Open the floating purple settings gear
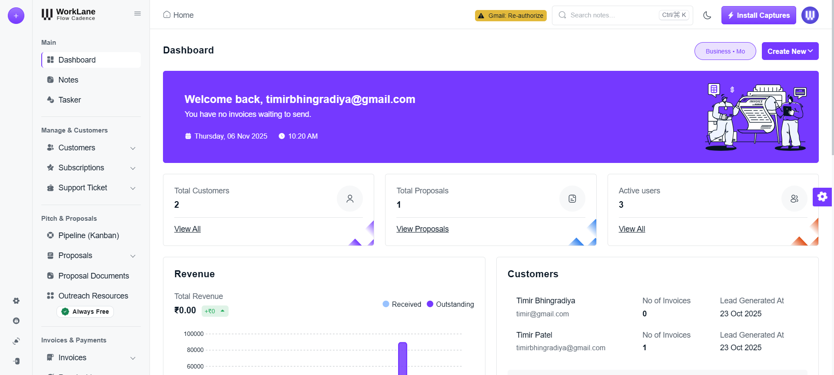 pos(822,197)
